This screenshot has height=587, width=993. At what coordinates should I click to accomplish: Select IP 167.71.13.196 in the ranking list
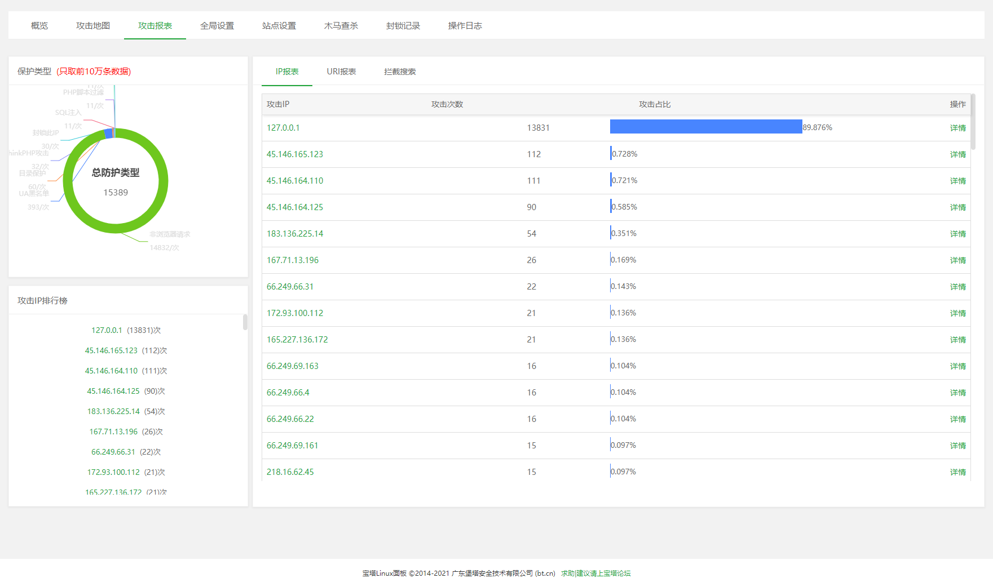(113, 432)
